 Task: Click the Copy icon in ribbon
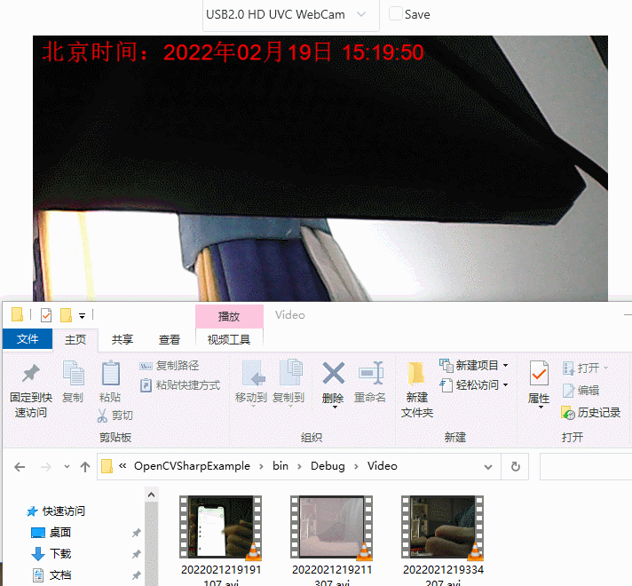point(73,374)
